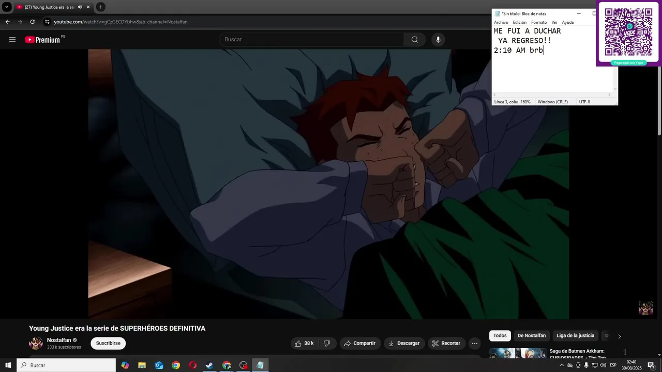
Task: Click the YouTube search magnifier button
Action: (415, 39)
